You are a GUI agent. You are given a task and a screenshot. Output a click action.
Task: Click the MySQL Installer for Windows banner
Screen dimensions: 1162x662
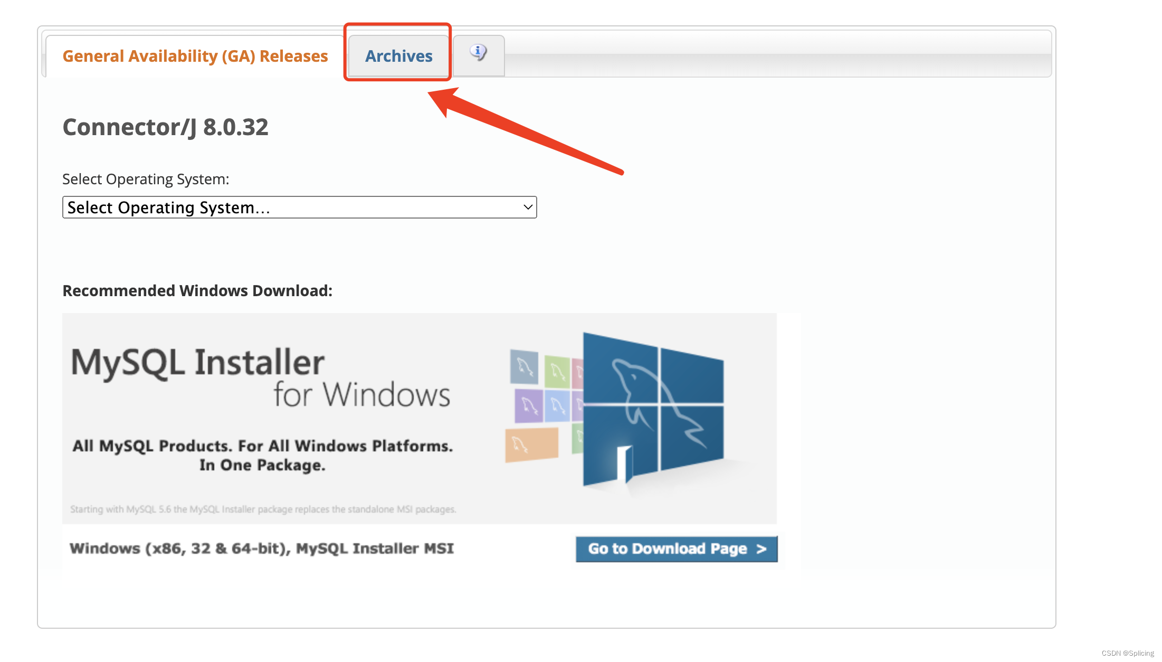click(419, 418)
